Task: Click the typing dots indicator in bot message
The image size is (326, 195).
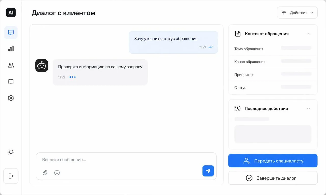Action: click(x=73, y=77)
